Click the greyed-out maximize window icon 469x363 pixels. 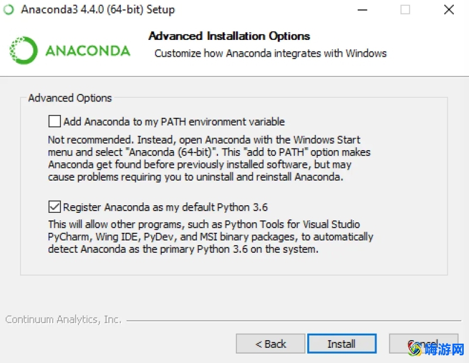(405, 10)
